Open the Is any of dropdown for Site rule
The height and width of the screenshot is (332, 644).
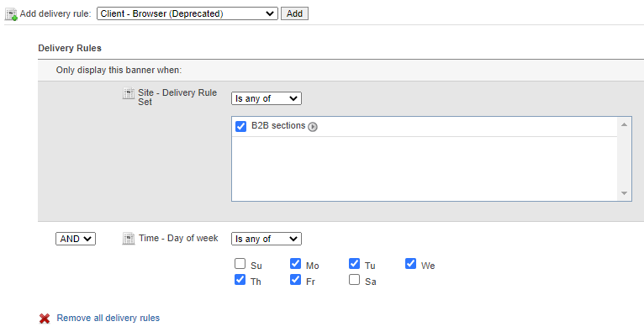point(267,98)
